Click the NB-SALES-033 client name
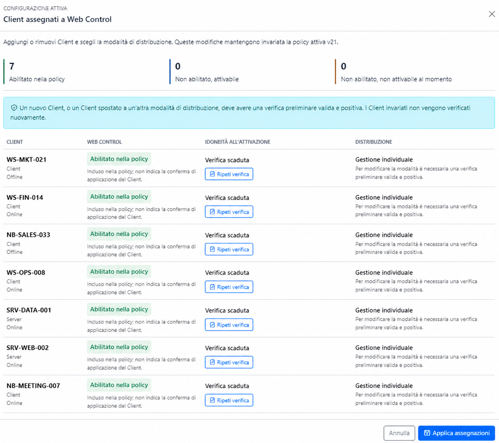 28,235
